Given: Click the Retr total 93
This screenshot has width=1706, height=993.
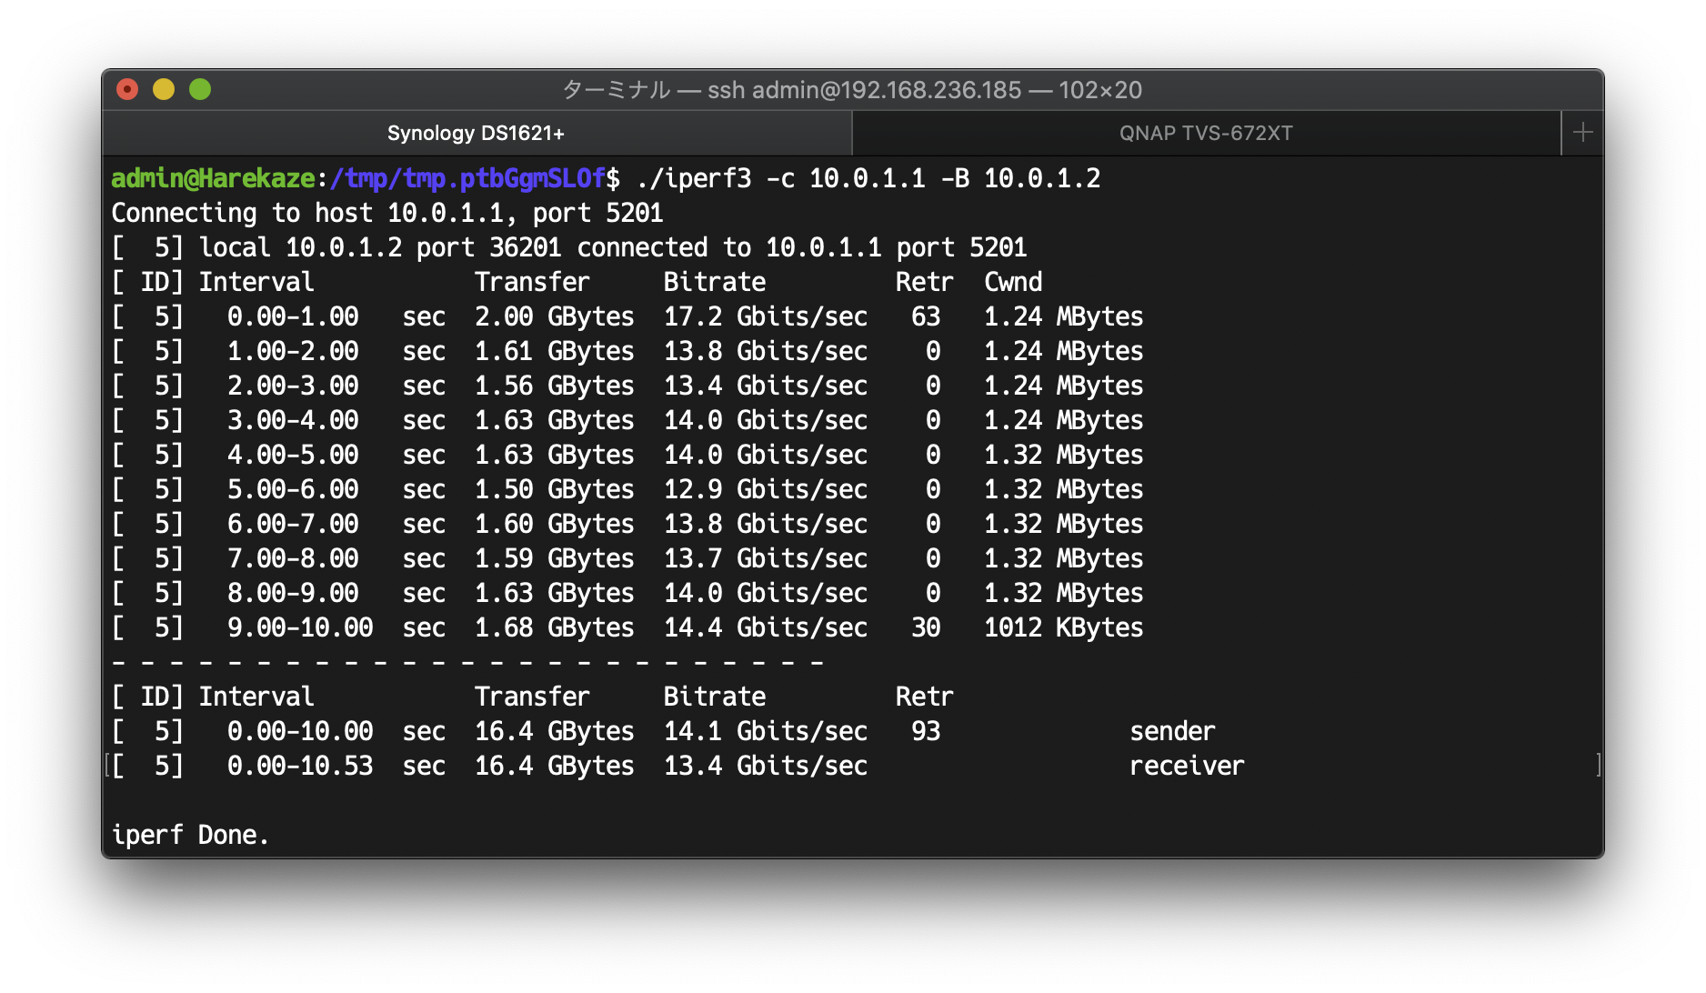Looking at the screenshot, I should click(926, 731).
